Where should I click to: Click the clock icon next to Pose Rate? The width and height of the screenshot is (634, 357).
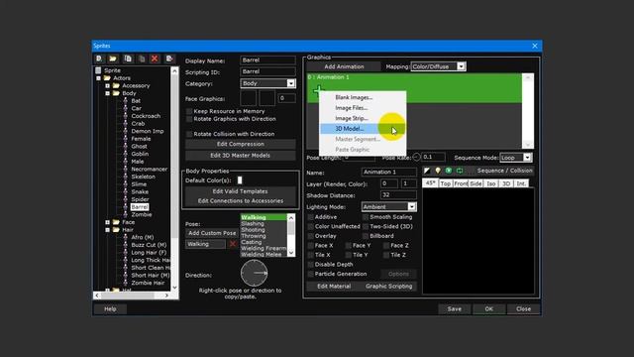click(x=416, y=157)
